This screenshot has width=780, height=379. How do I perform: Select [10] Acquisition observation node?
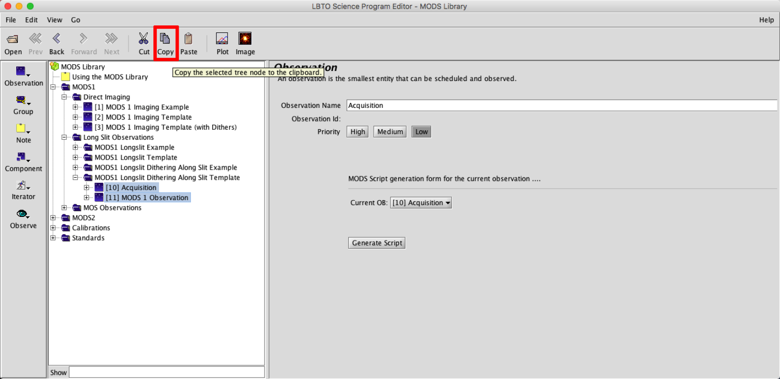click(x=131, y=187)
